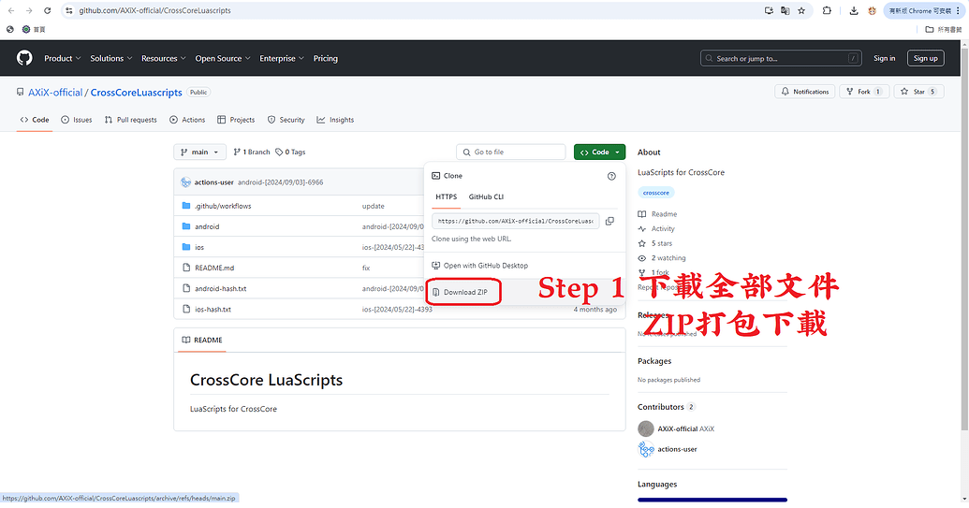Open the Solutions navigation menu
Screen dimensions: 969x508
point(111,58)
